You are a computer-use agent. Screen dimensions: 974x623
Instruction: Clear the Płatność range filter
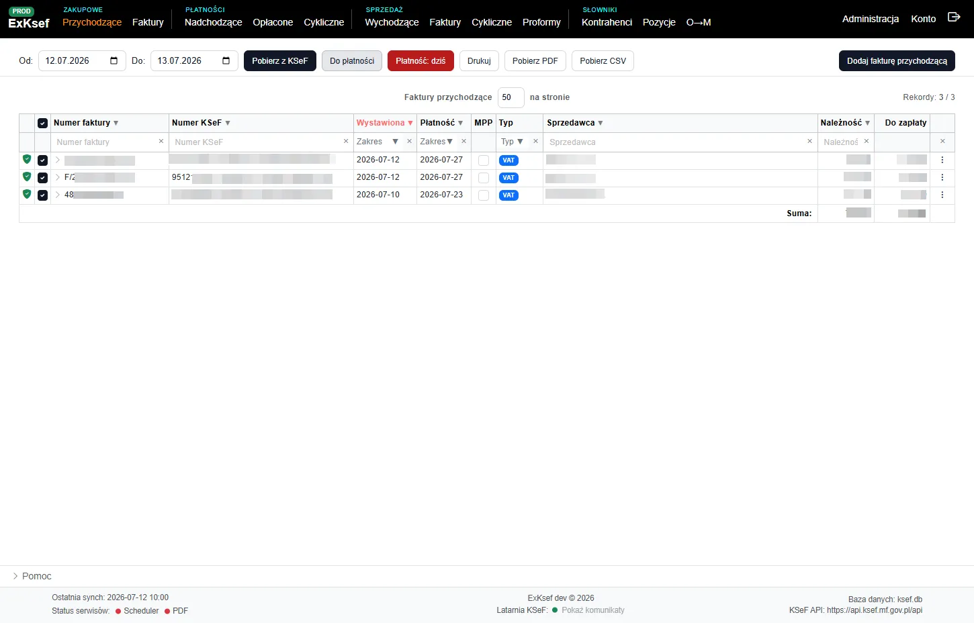(463, 141)
